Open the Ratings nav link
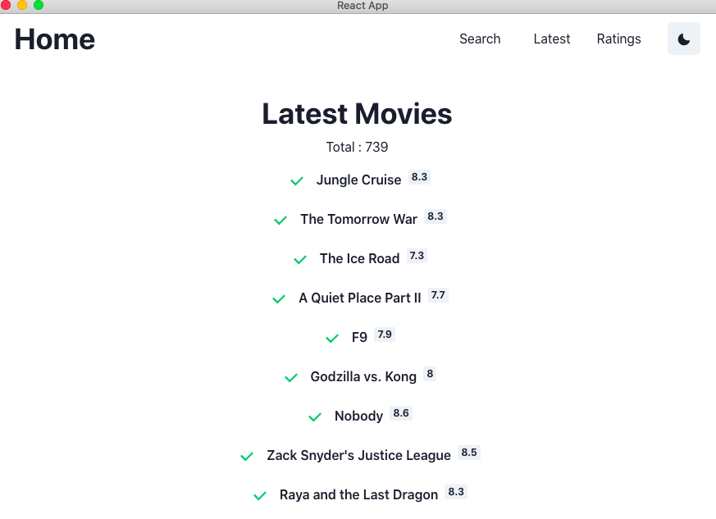This screenshot has width=716, height=519. [x=618, y=39]
